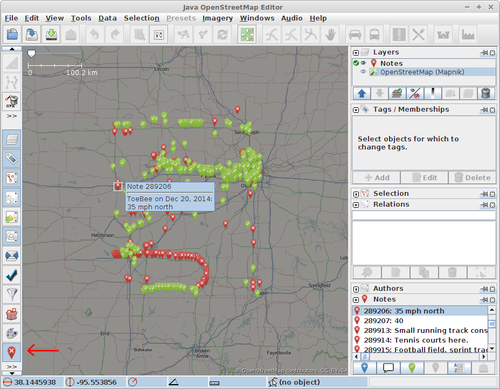Open a file with the folder icon
The height and width of the screenshot is (389, 500).
point(12,34)
